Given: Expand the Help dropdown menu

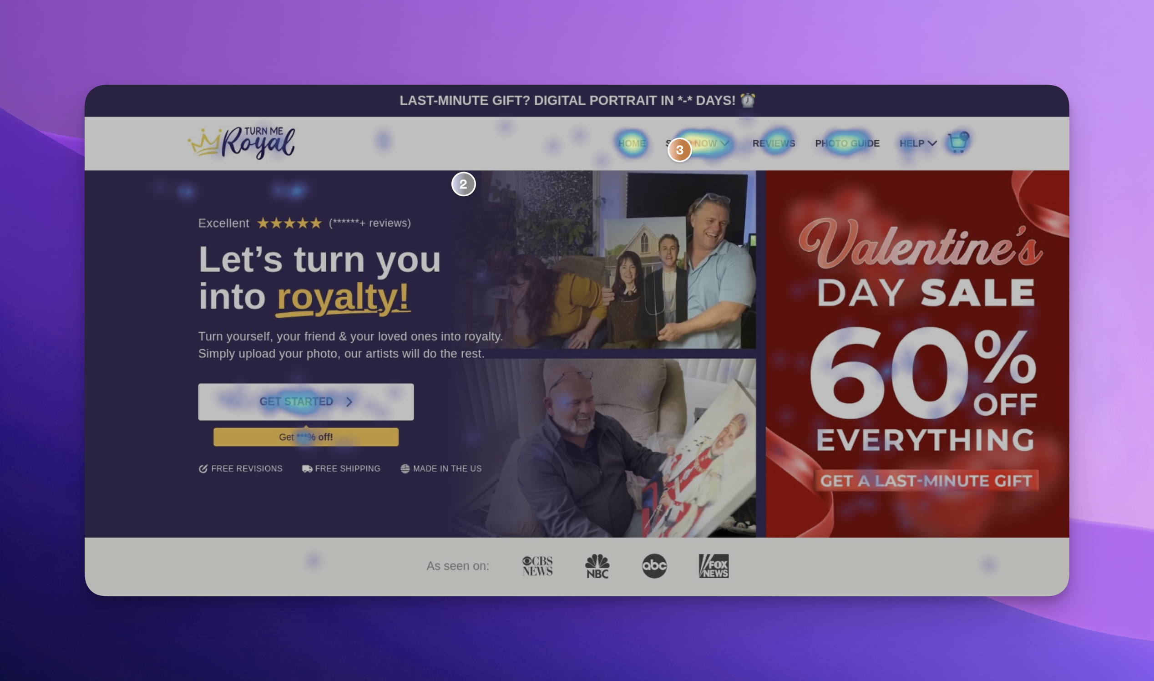Looking at the screenshot, I should [x=916, y=143].
